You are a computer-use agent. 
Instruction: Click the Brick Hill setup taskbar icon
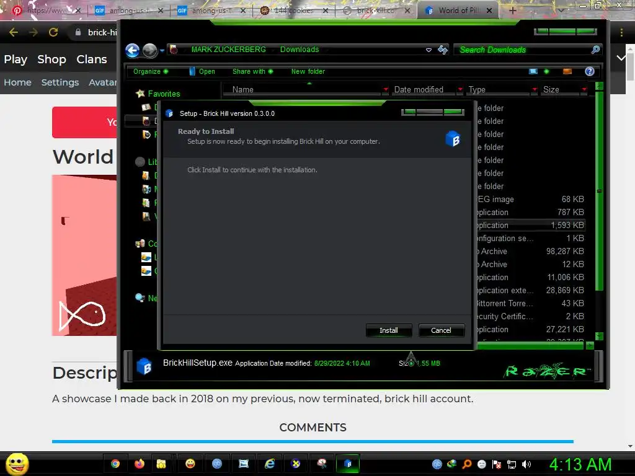pyautogui.click(x=347, y=464)
